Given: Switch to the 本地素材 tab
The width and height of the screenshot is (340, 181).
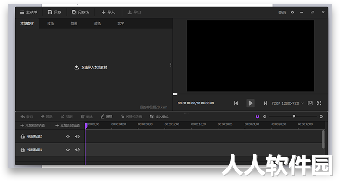Looking at the screenshot, I should [27, 23].
